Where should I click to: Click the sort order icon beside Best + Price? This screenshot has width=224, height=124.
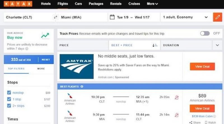155,45
